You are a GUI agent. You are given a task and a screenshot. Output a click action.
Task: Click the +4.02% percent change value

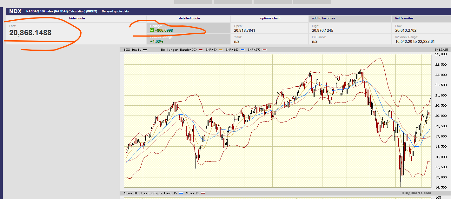pos(156,42)
